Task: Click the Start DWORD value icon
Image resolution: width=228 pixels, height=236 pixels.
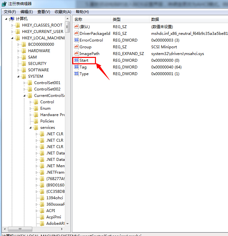Action: coord(76,60)
